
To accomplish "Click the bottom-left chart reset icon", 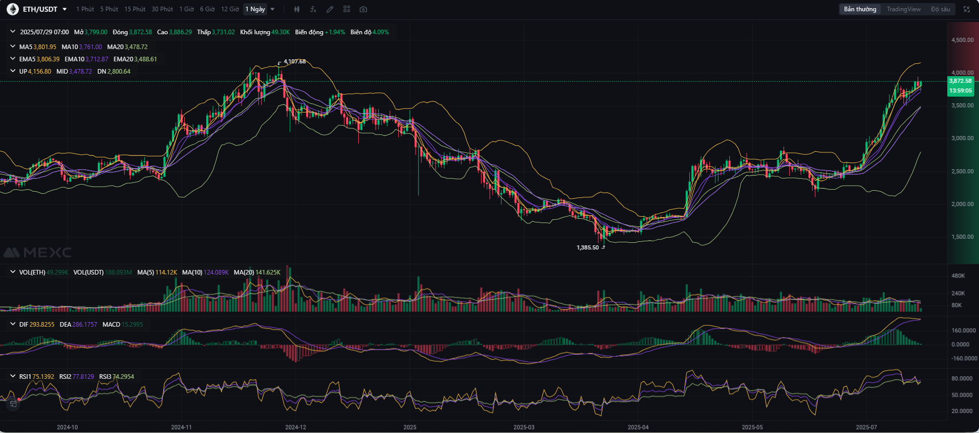I will 13,404.
